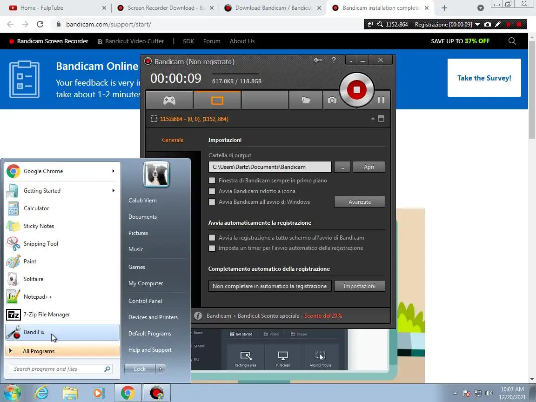Screen dimensions: 536x402
Task: Launch Calculator from Start menu
Action: tap(62, 208)
